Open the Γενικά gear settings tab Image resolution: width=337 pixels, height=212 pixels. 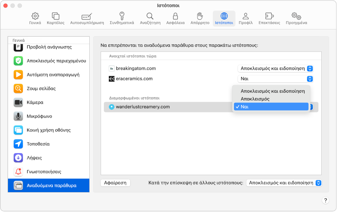(35, 19)
